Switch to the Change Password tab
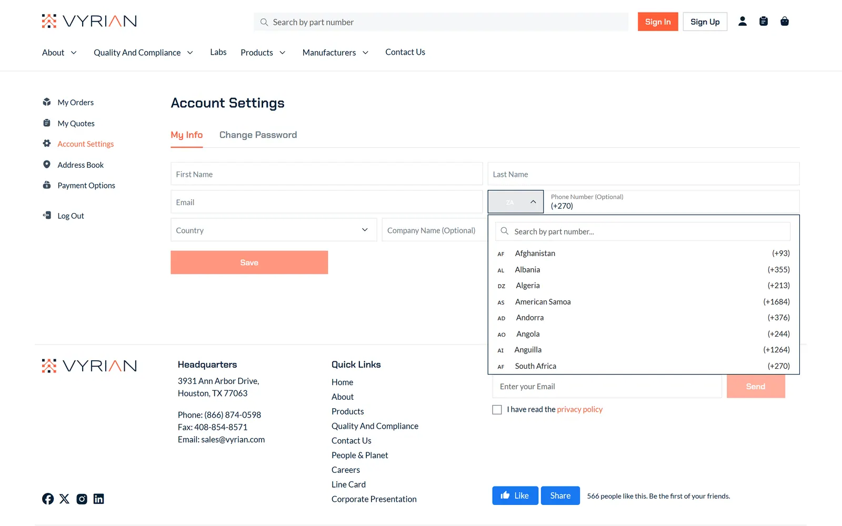Screen dimensions: 842x526 (258, 135)
